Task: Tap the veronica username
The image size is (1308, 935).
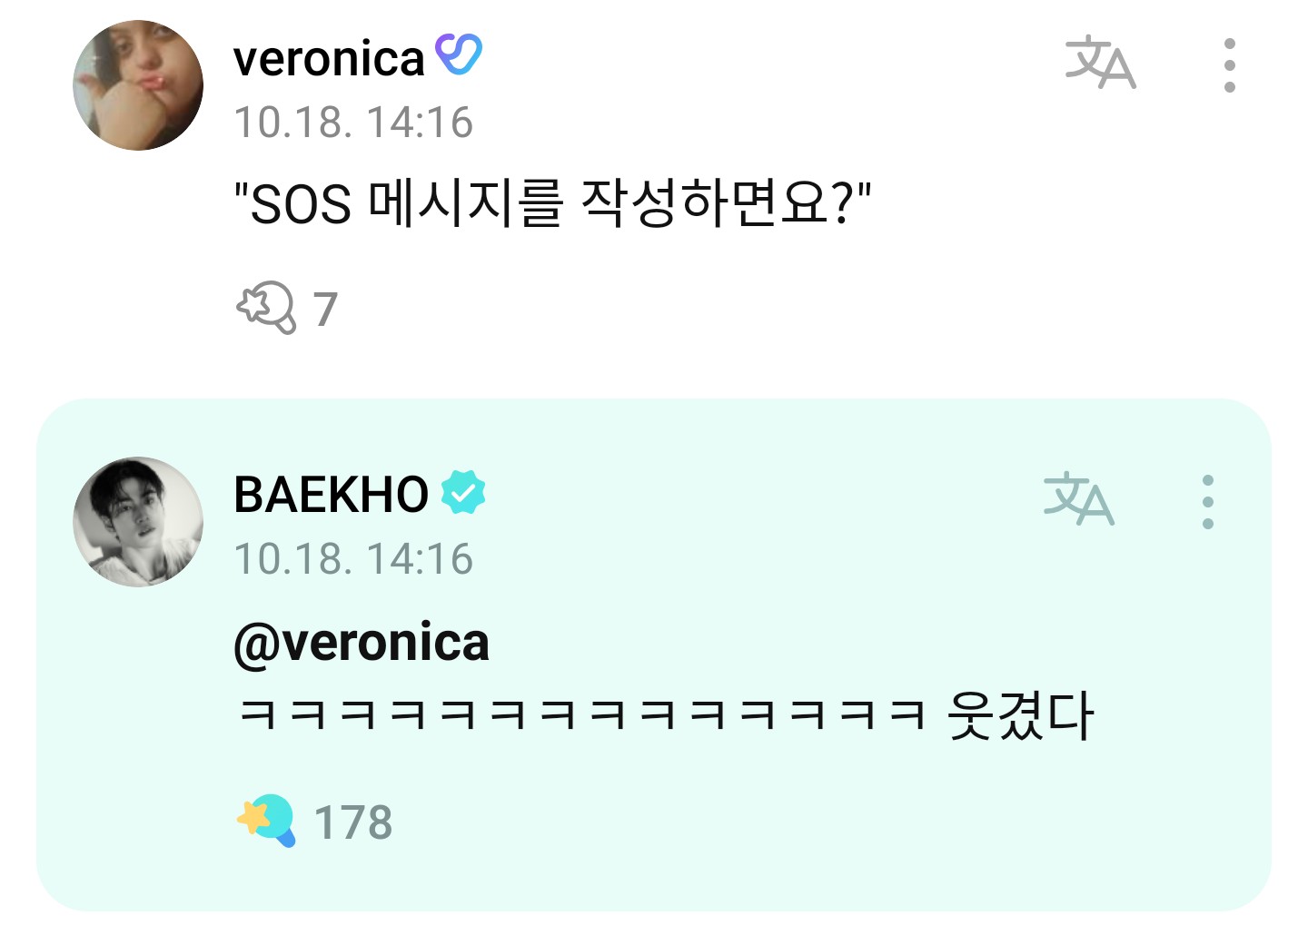Action: [329, 59]
